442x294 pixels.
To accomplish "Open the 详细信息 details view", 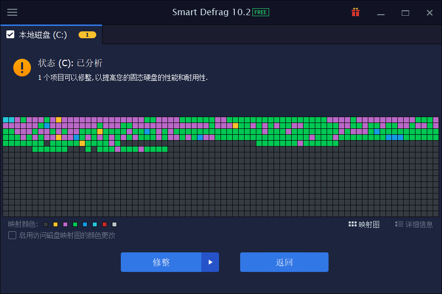I will (415, 224).
